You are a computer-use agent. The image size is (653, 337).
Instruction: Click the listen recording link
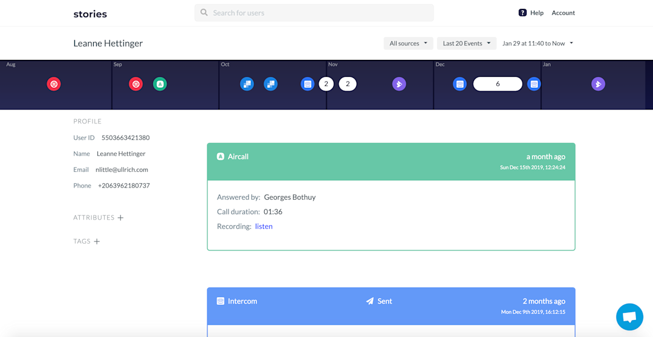click(264, 226)
